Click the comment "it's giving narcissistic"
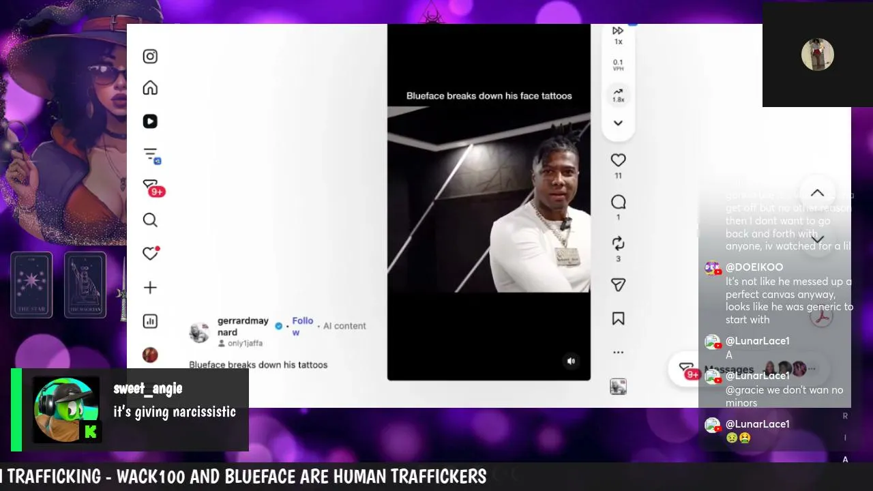873x491 pixels. 175,412
